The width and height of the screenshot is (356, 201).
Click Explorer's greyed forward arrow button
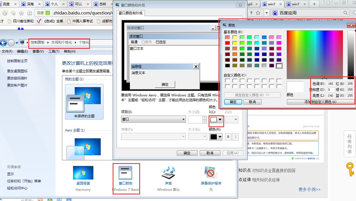11,43
